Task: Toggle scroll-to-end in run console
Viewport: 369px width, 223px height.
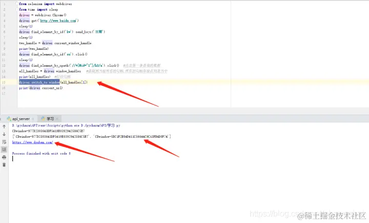Action: point(4,150)
